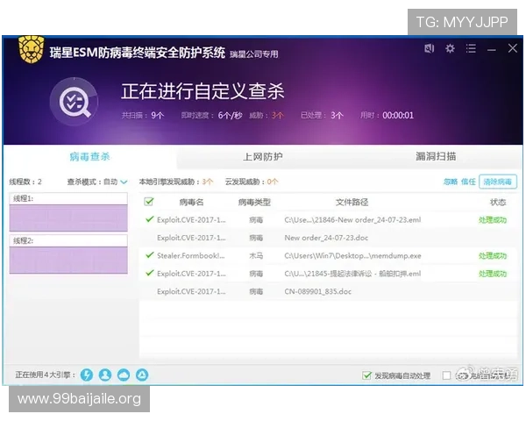Click the 状态 column header
This screenshot has height=421, width=526.
click(498, 202)
